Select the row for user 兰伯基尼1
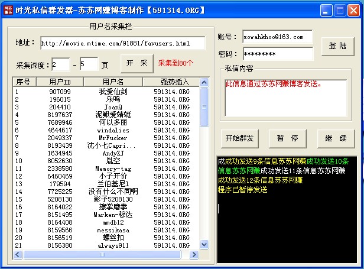364x269 pixels. click(x=106, y=184)
